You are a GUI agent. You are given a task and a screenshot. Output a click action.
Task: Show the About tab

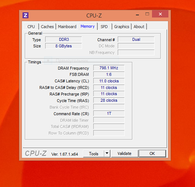click(x=139, y=27)
